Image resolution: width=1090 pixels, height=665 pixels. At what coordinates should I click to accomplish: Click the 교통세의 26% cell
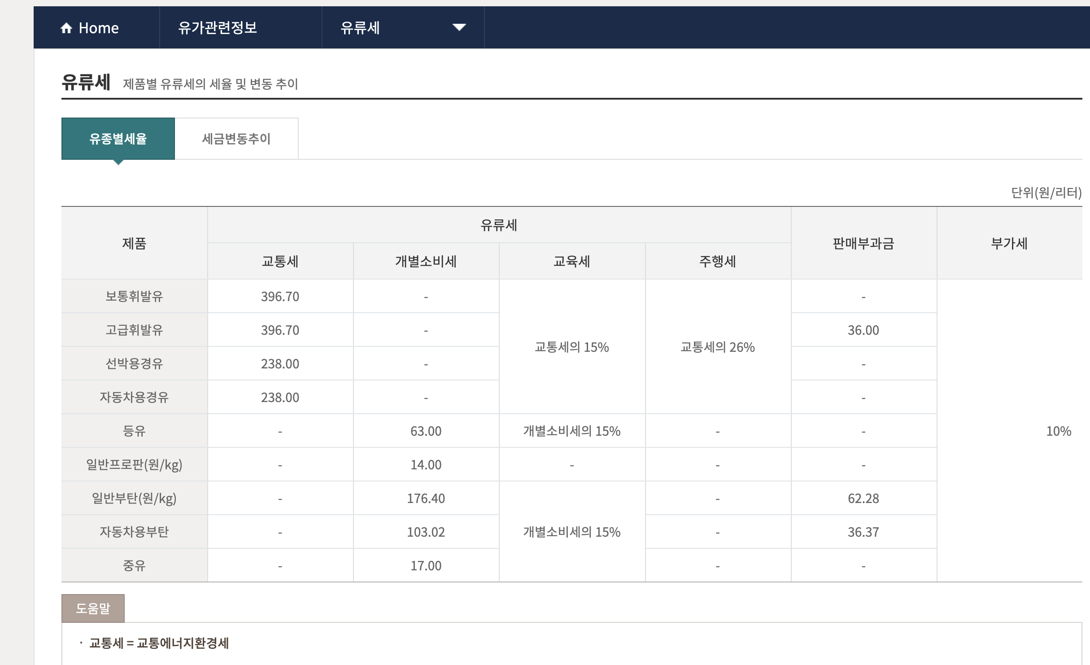[717, 347]
